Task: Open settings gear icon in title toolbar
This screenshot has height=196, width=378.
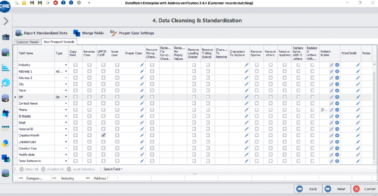Action: 79,3
